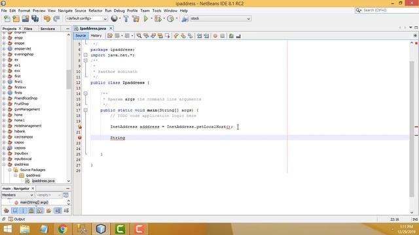
Task: Click the New Project toolbar icon
Action: click(x=16, y=19)
